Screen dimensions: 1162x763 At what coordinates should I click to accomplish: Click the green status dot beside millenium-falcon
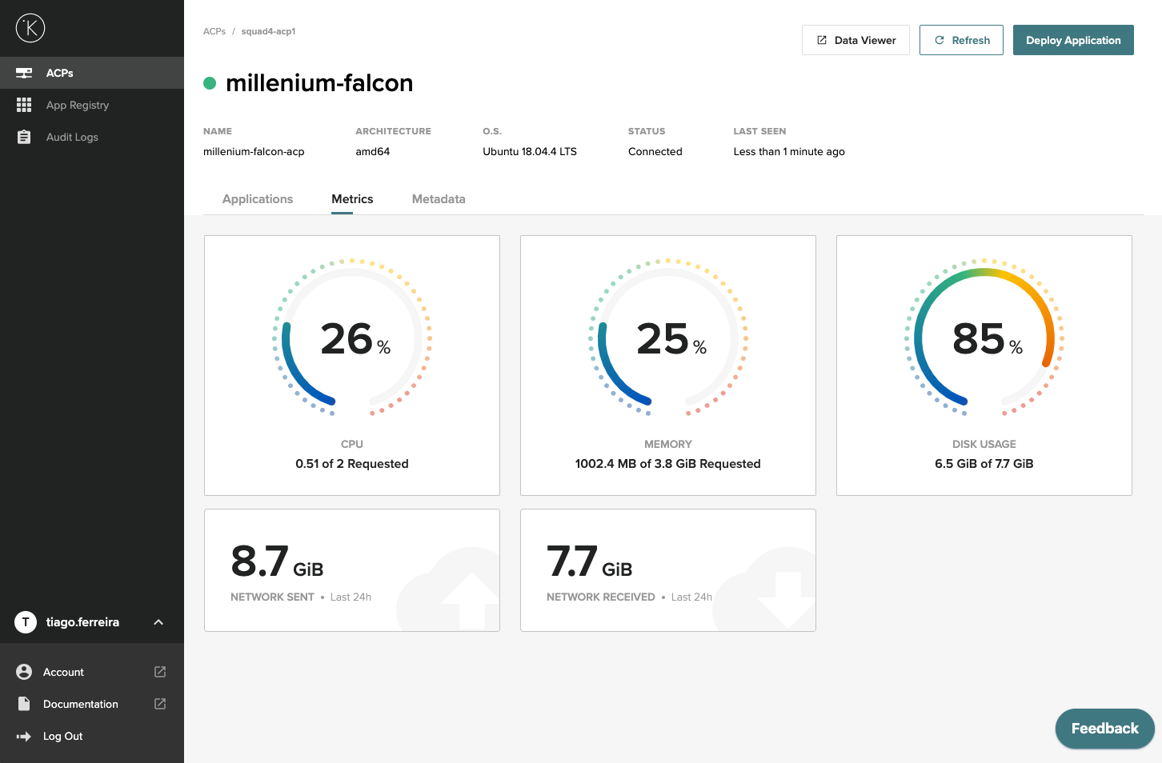pos(210,83)
